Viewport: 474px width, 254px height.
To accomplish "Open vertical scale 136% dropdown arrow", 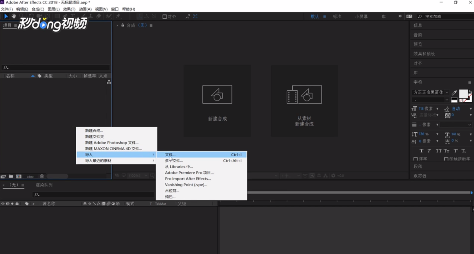I will [437, 134].
